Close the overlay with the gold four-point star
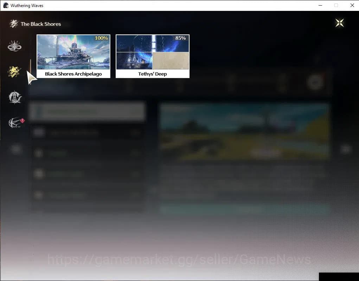 tap(339, 23)
